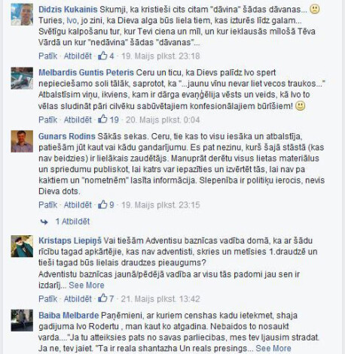Toggle Patīk on Gunars Rodins comment
Viewport: 345px width, 354px height.
coord(47,204)
